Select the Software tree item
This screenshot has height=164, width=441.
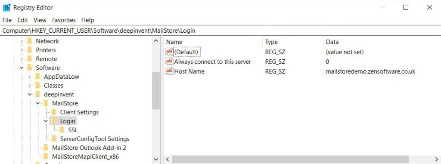coord(47,68)
